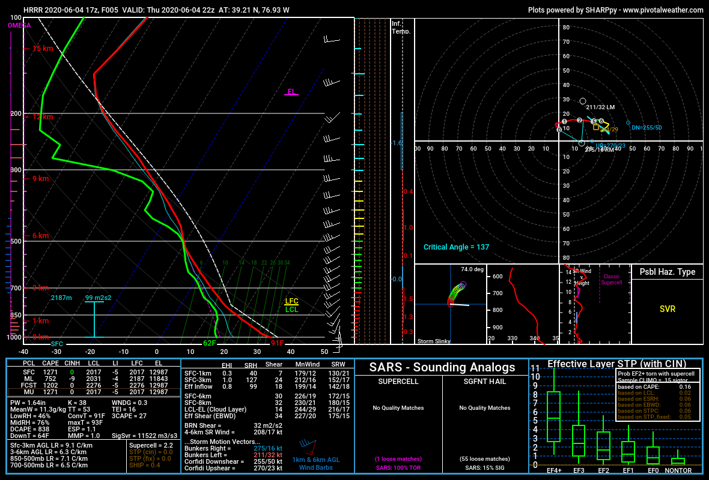Click the (1 loose matches) text
The height and width of the screenshot is (480, 709).
click(398, 459)
